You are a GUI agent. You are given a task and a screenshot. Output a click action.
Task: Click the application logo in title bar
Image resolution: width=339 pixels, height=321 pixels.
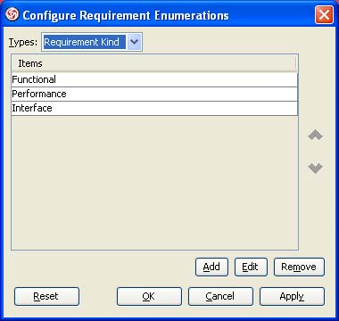pos(12,14)
